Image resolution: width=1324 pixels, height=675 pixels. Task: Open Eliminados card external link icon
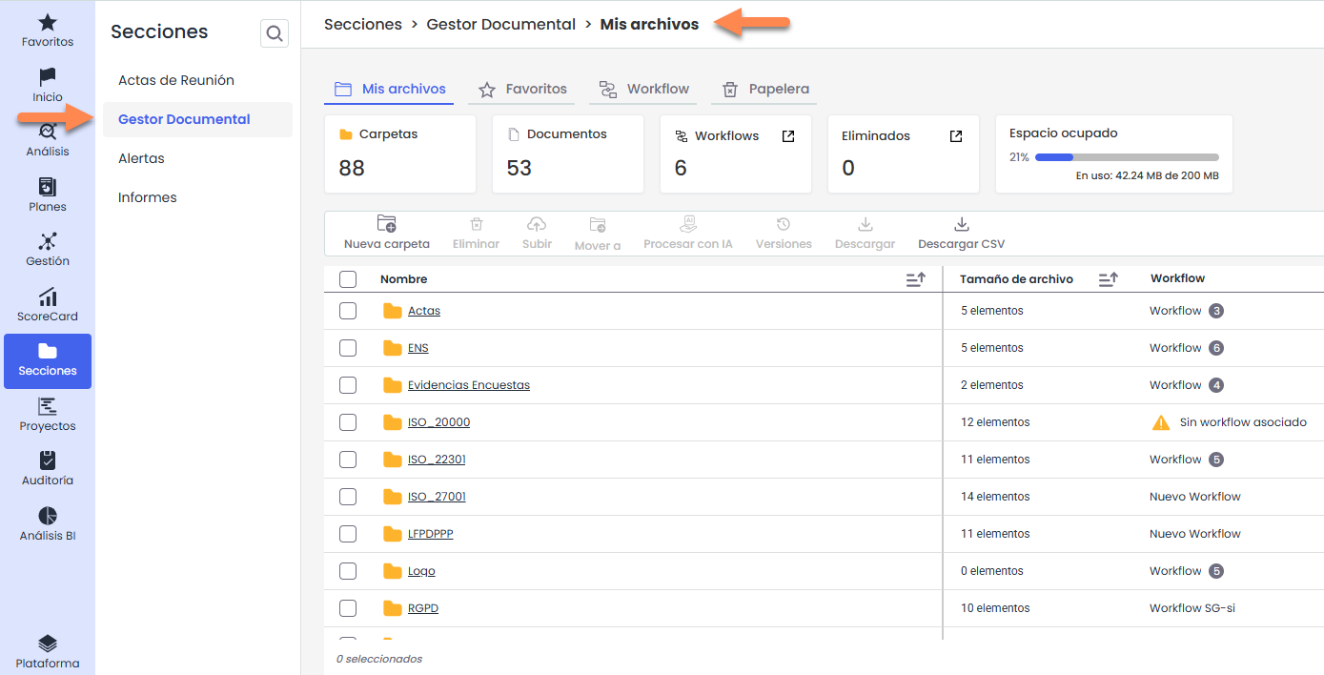(956, 136)
